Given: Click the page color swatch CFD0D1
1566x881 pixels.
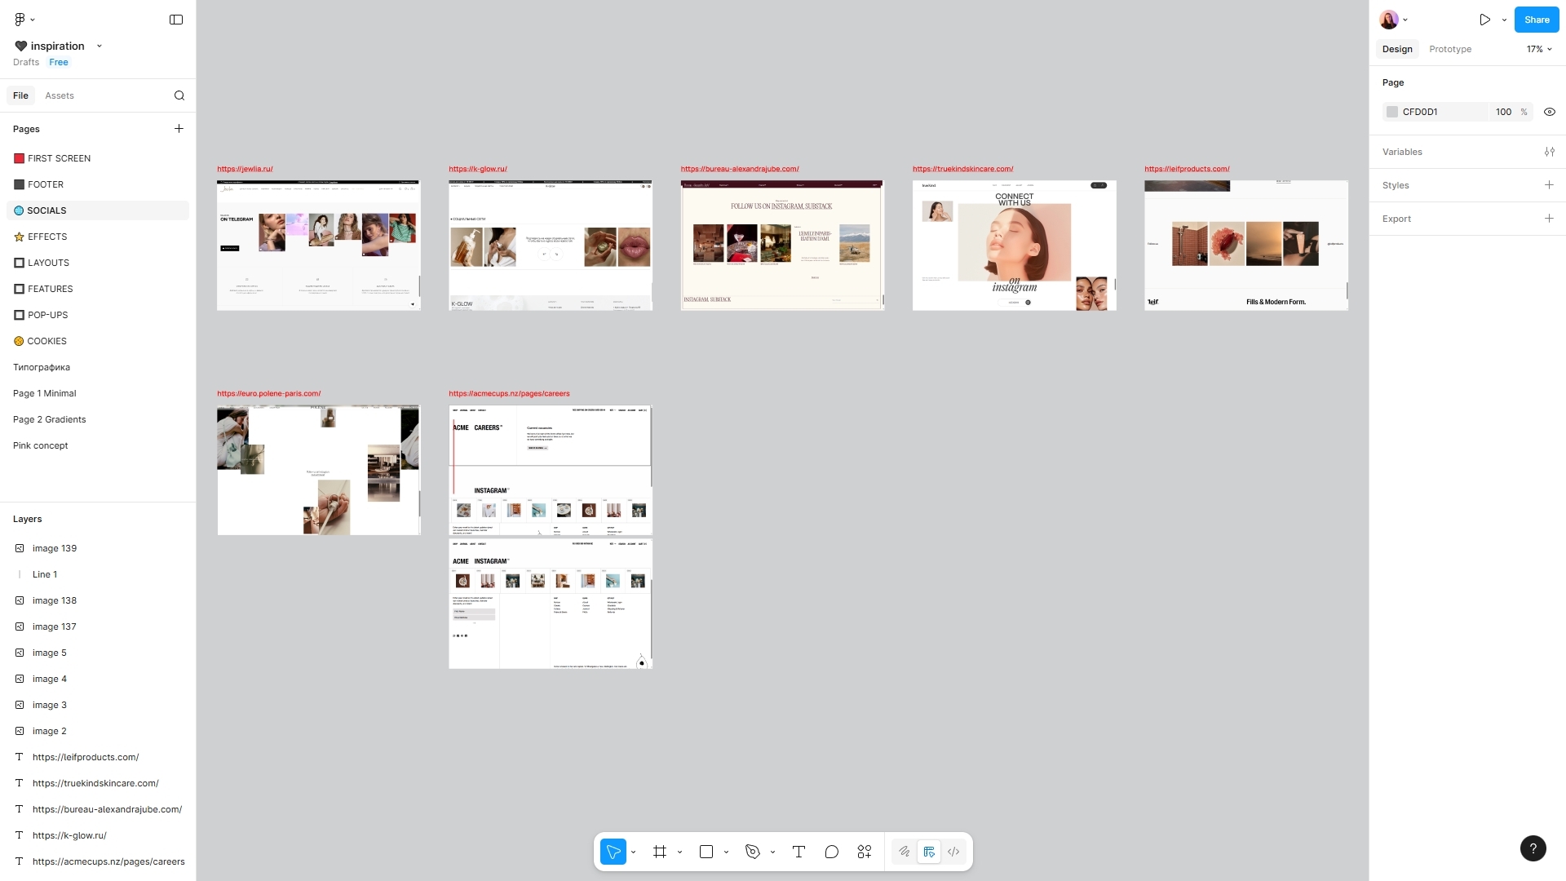Looking at the screenshot, I should coord(1392,112).
